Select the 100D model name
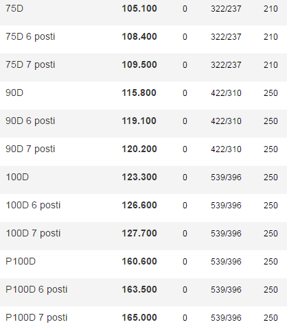Viewport: 287px width, 331px height. click(x=17, y=177)
